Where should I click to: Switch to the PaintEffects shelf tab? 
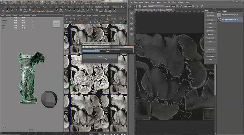click(x=23, y=7)
